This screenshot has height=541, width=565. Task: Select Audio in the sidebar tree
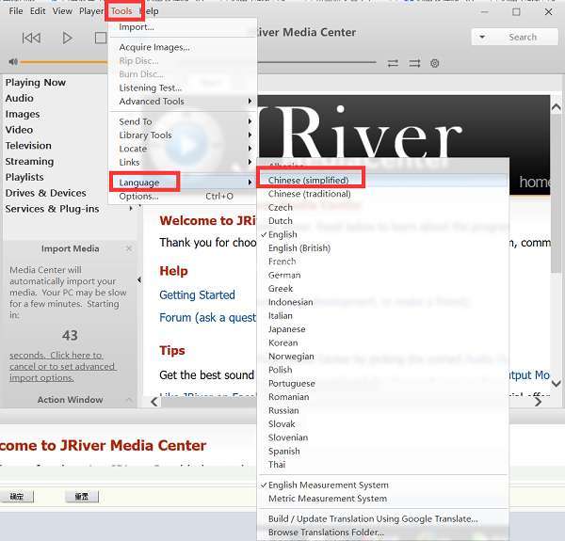pyautogui.click(x=20, y=98)
